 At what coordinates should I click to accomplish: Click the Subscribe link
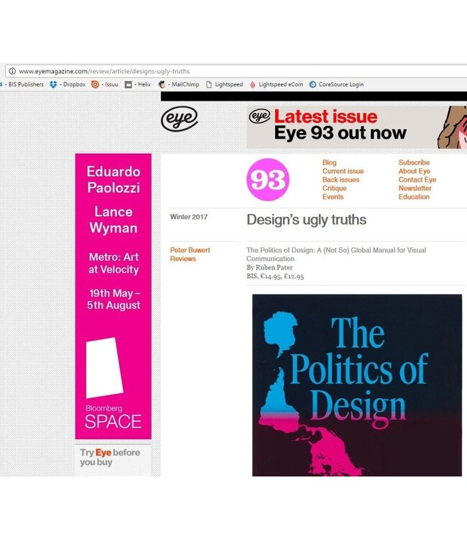(414, 162)
